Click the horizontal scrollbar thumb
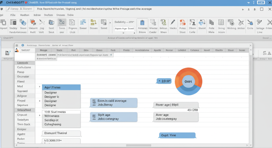The image size is (272, 148). [x=138, y=145]
